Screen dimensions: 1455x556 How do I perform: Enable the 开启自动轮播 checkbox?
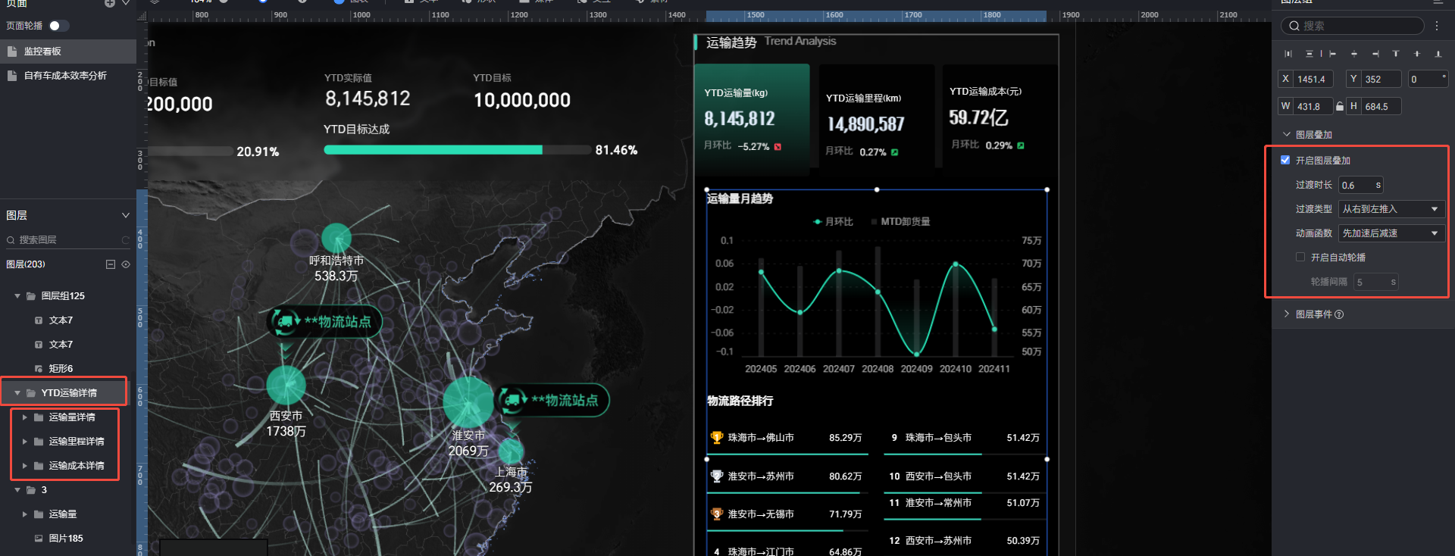coord(1300,258)
